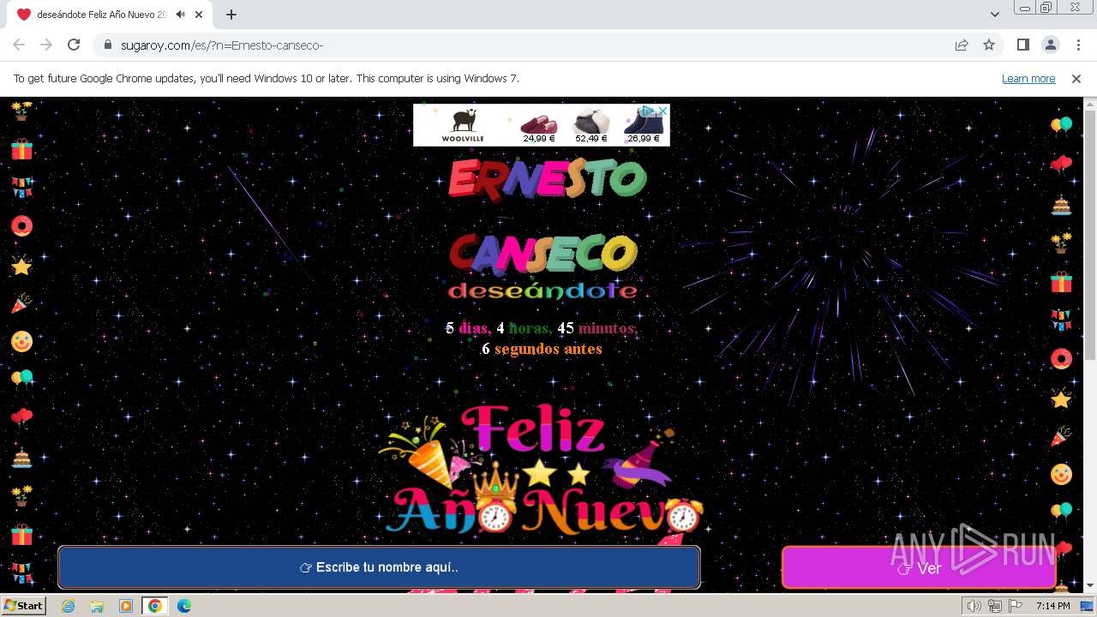Image resolution: width=1097 pixels, height=617 pixels.
Task: Click the page scrollbar up arrow
Action: click(x=1090, y=104)
